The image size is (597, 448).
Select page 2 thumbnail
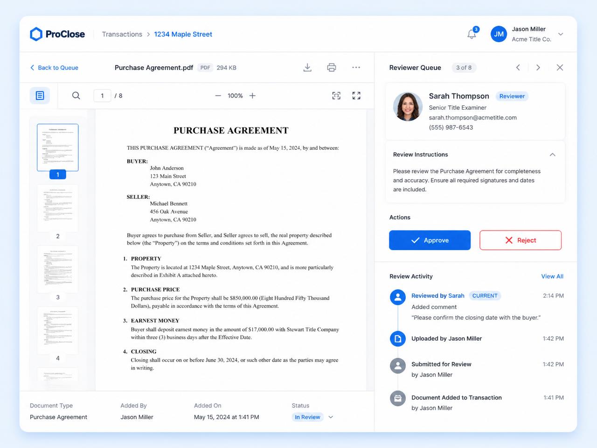click(58, 208)
